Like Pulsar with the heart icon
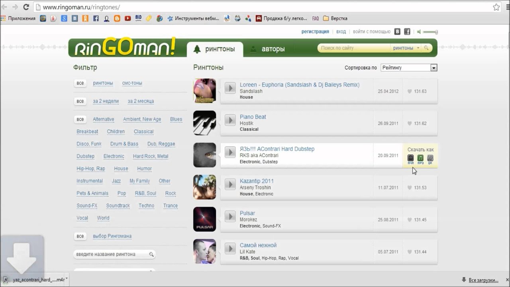This screenshot has width=510, height=287. [409, 220]
